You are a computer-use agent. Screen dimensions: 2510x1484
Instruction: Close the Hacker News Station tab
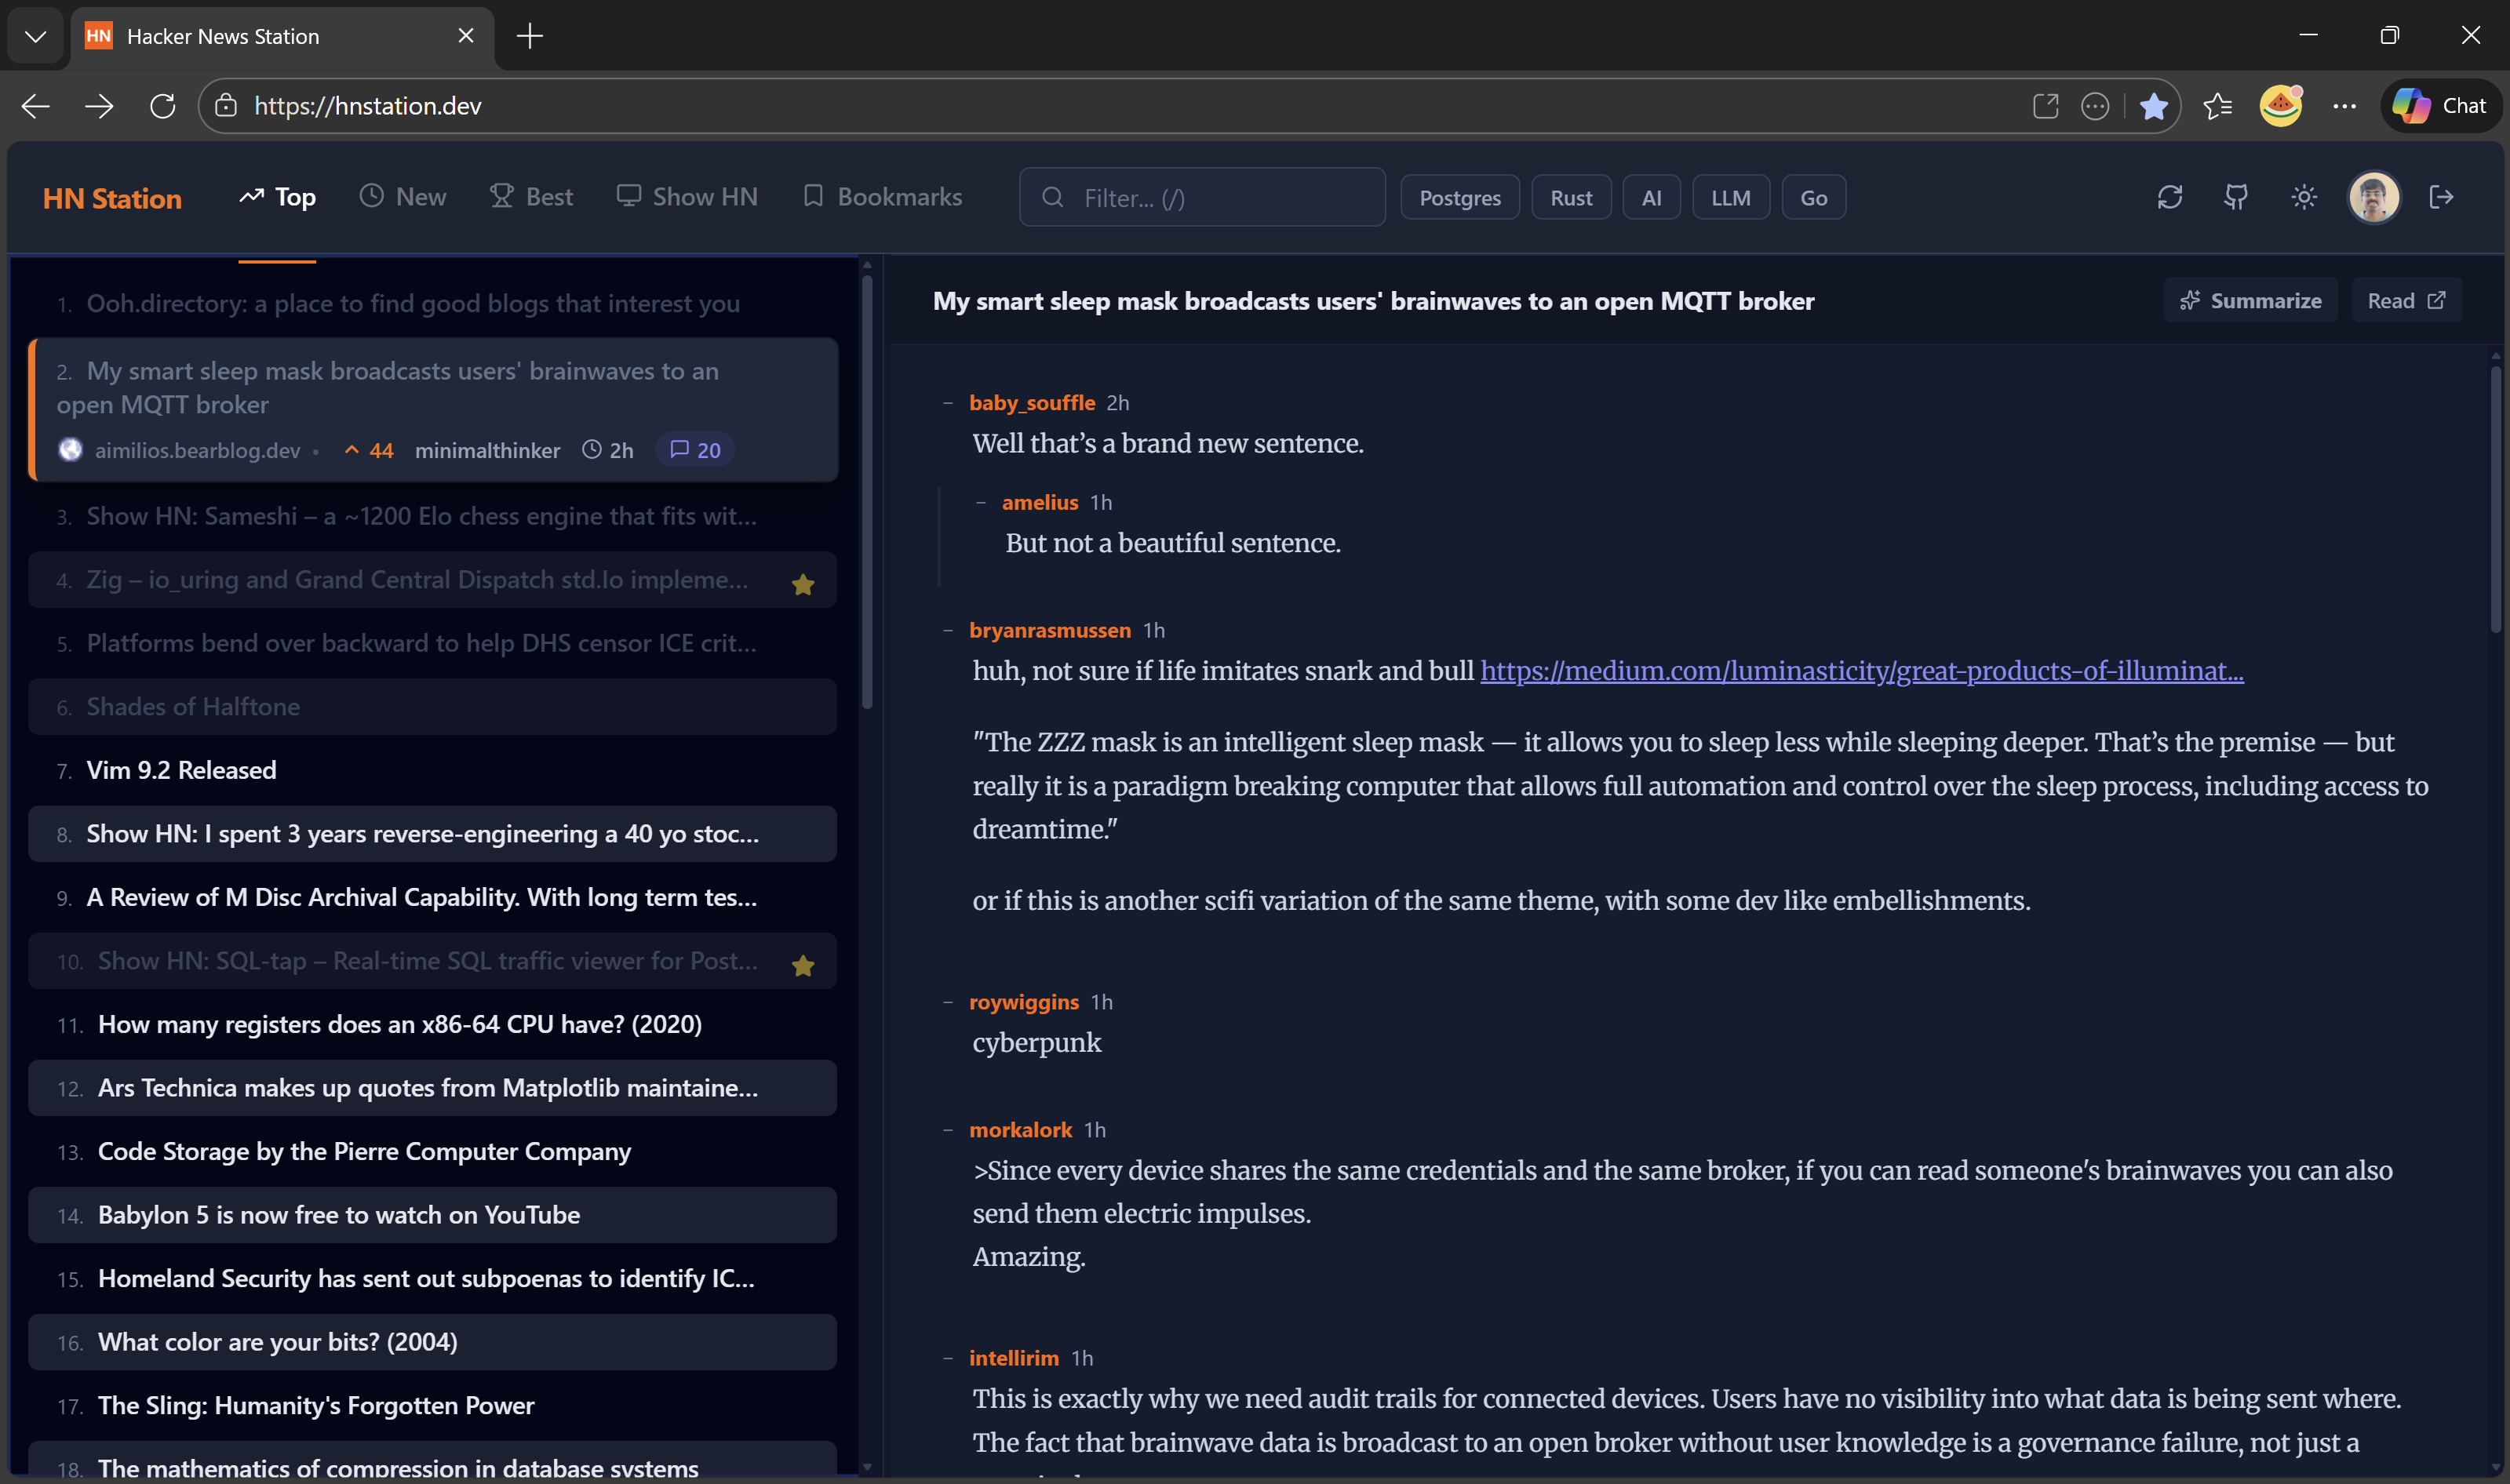pyautogui.click(x=465, y=36)
